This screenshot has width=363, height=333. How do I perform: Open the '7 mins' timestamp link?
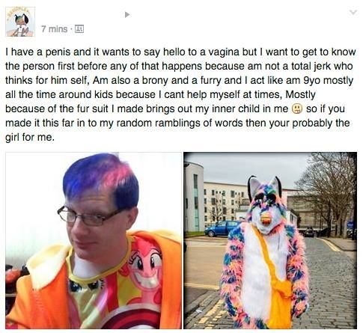[x=55, y=29]
